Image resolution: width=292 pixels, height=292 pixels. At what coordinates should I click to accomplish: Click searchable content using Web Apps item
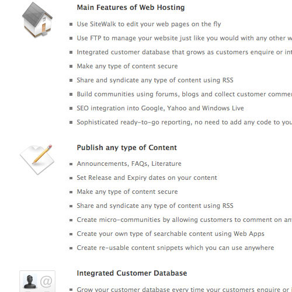[171, 234]
